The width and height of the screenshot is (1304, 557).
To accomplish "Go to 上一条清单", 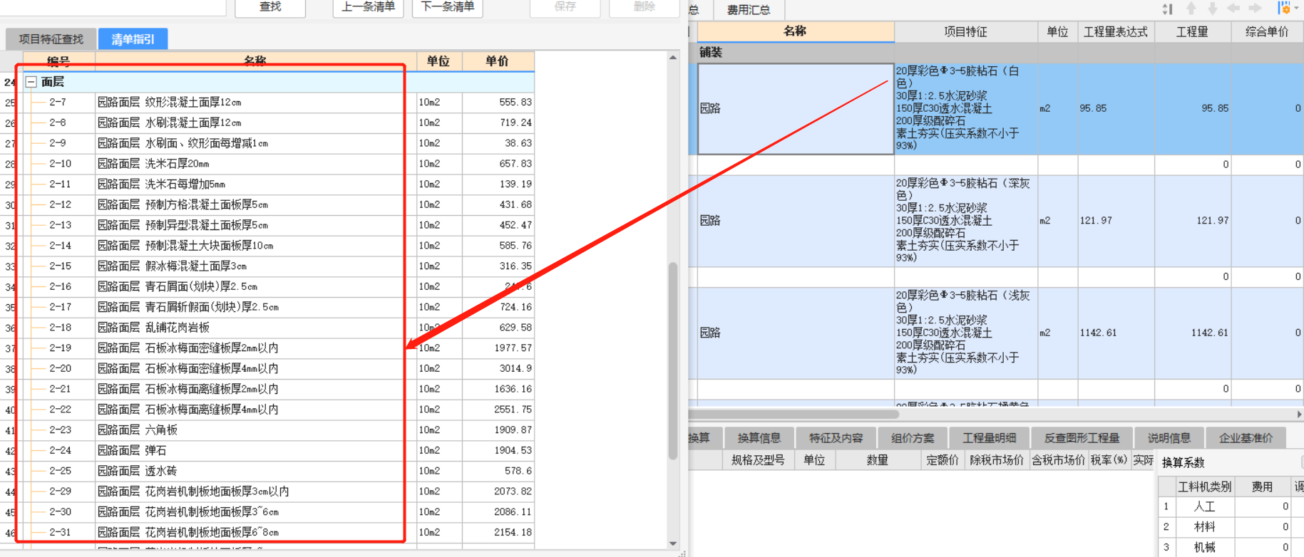I will click(x=369, y=7).
